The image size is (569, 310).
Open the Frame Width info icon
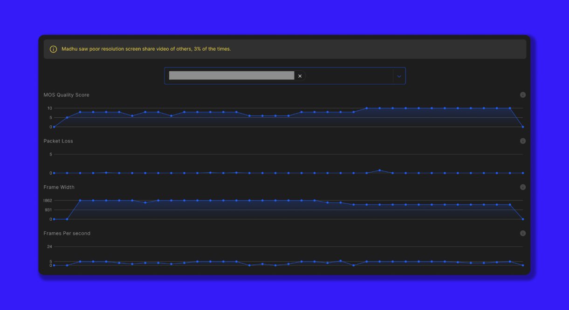click(522, 187)
